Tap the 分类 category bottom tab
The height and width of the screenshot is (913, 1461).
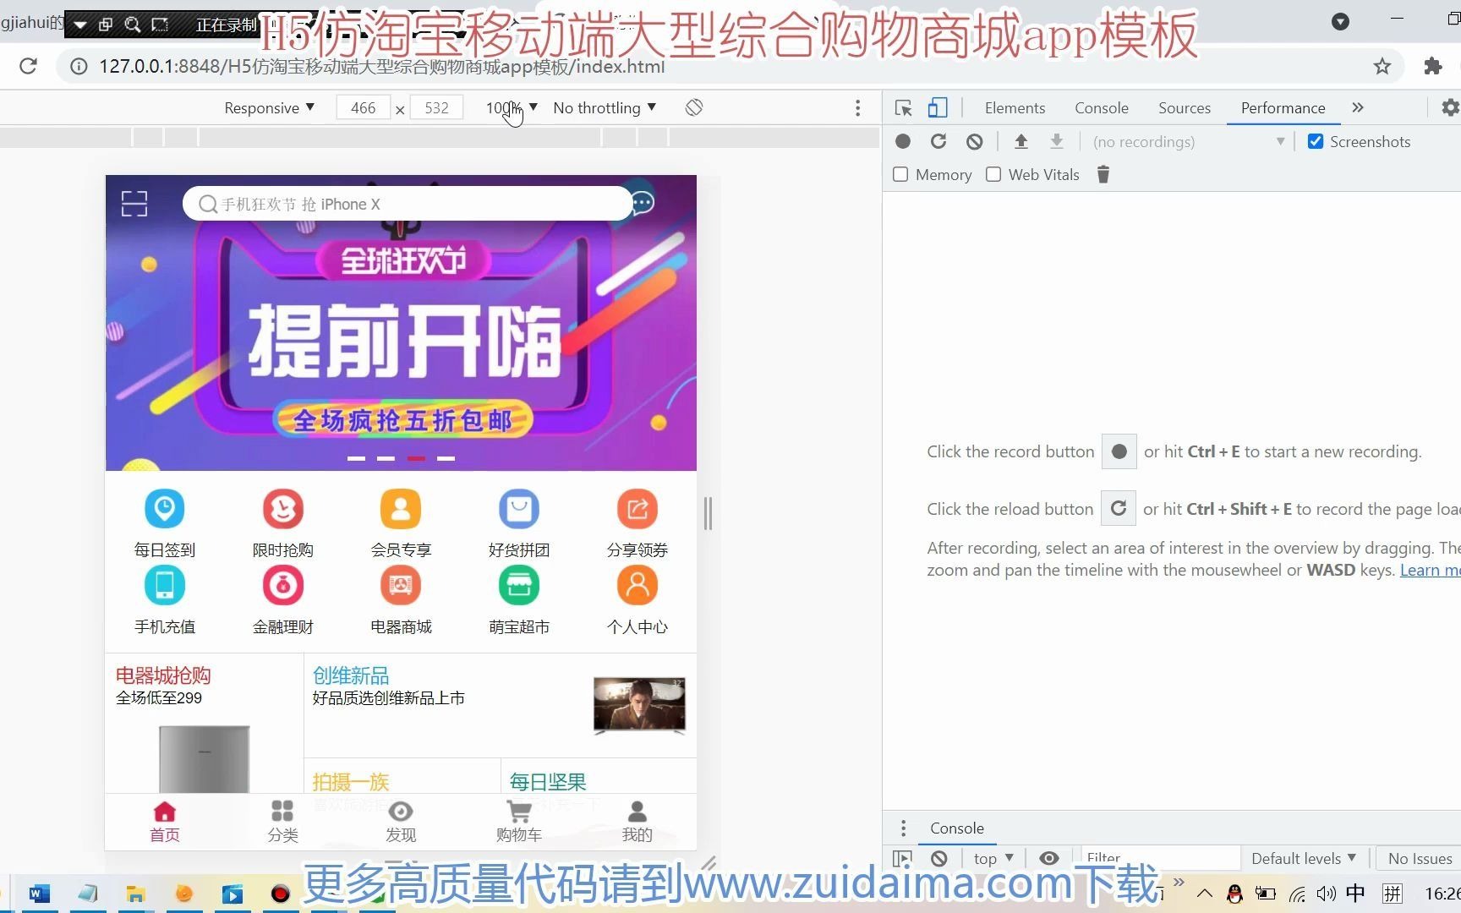click(282, 822)
